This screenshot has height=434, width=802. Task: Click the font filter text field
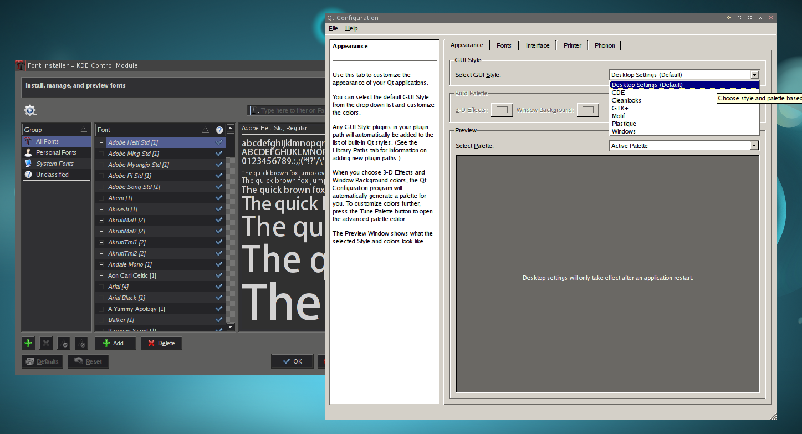click(291, 110)
